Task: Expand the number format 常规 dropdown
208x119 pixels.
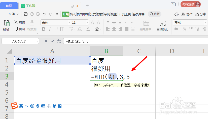Action: 205,23
